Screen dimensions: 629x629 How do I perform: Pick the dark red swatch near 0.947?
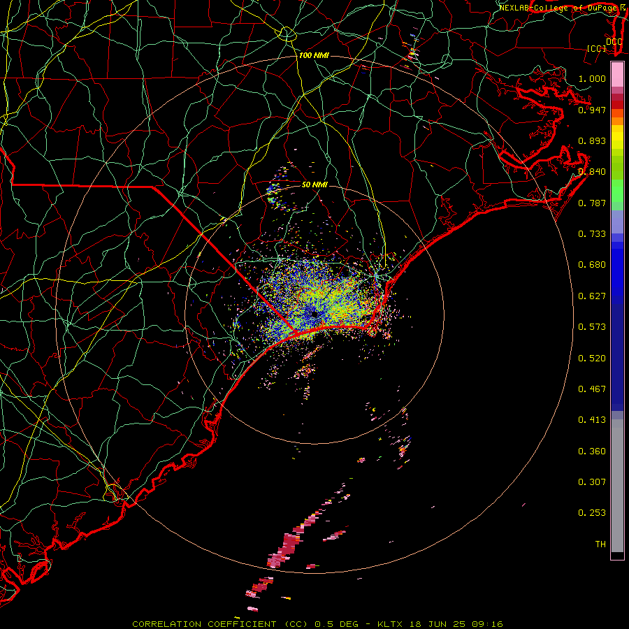click(x=617, y=105)
